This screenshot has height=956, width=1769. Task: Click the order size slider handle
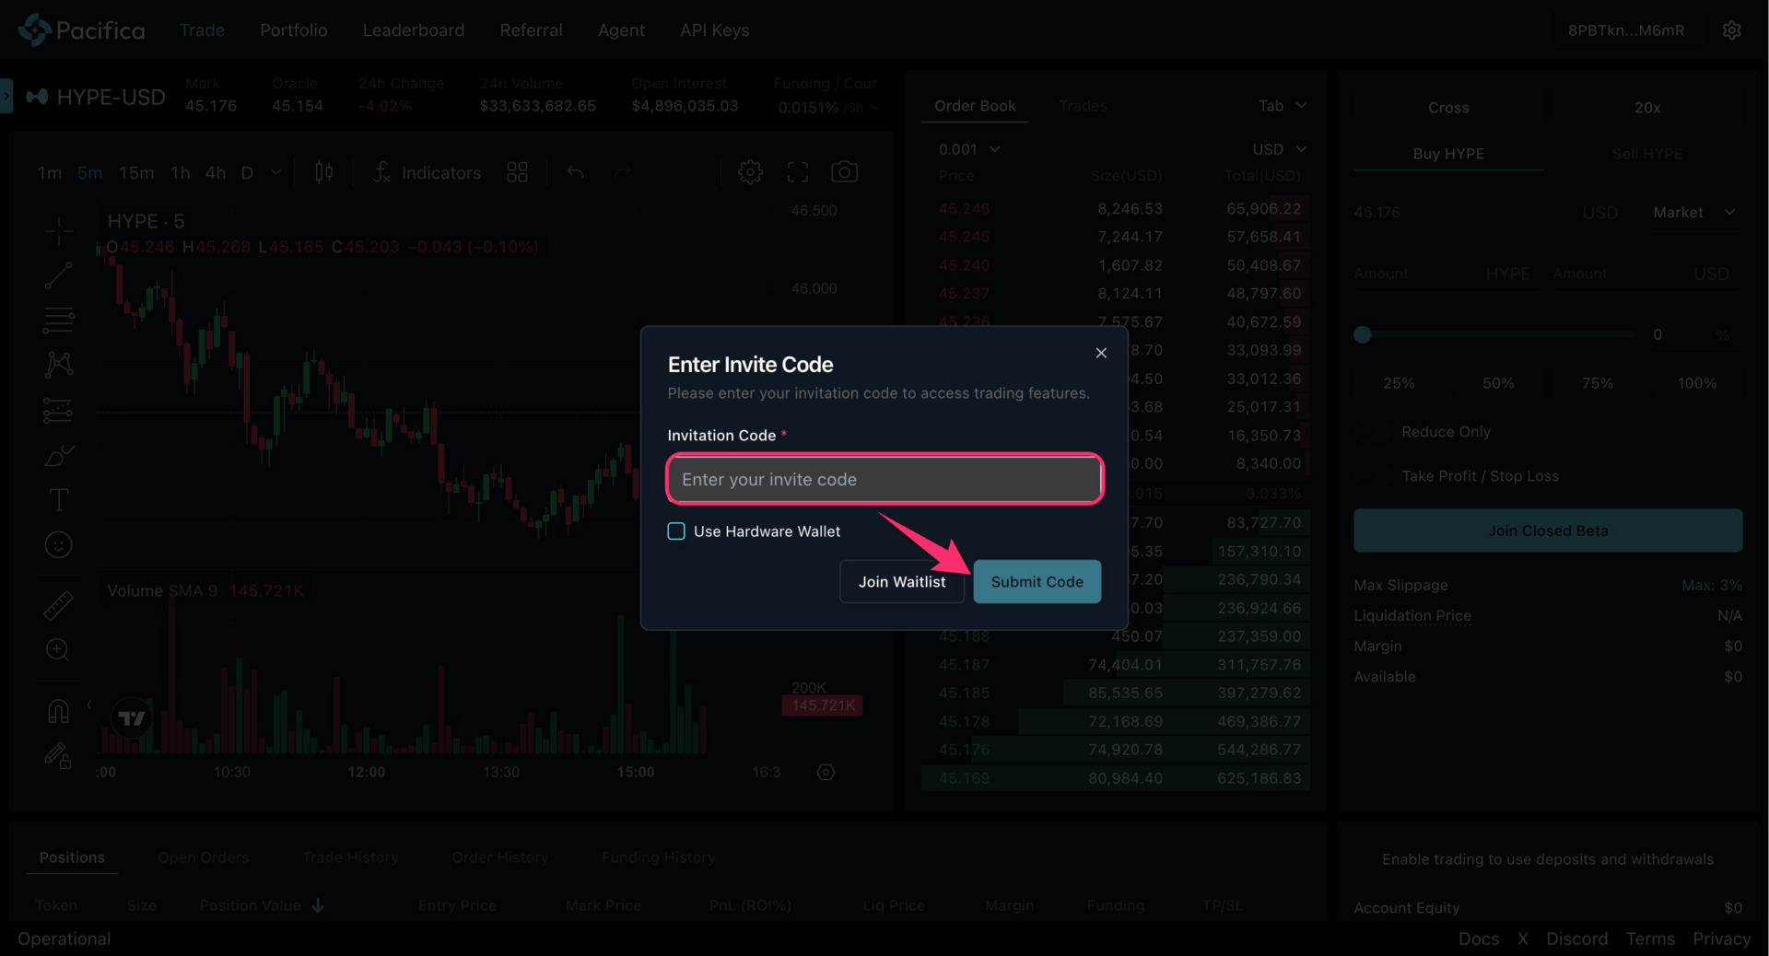pos(1363,334)
